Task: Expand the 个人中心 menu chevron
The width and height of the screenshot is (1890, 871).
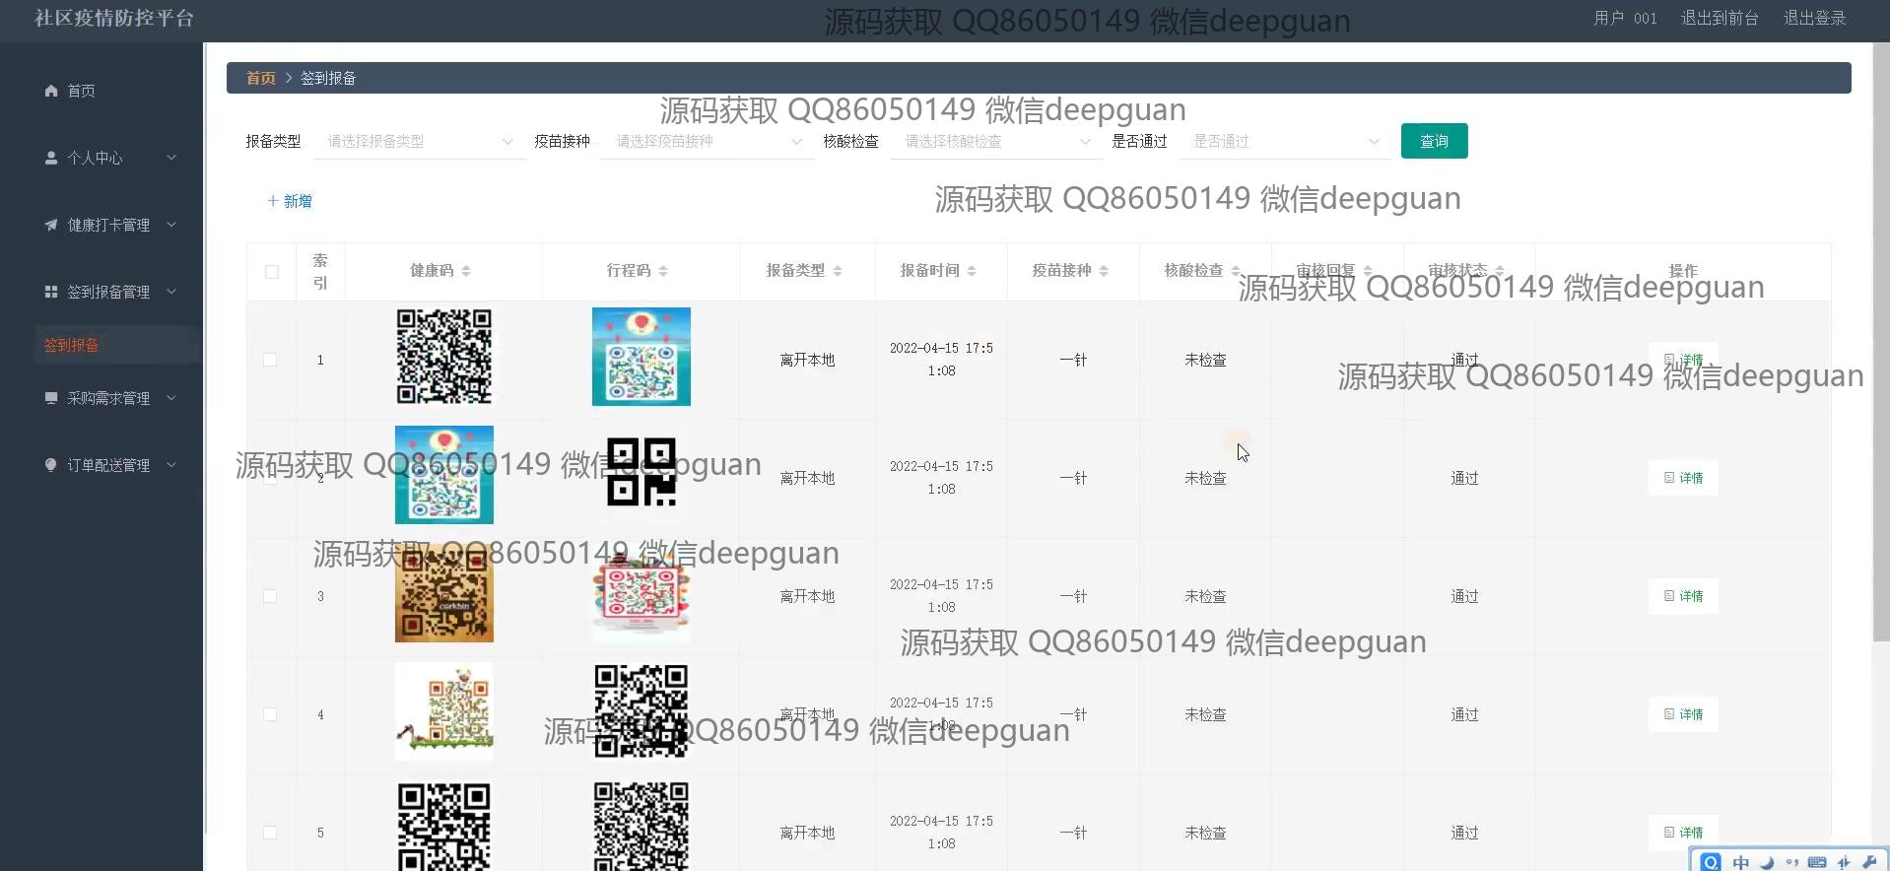Action: 171,158
